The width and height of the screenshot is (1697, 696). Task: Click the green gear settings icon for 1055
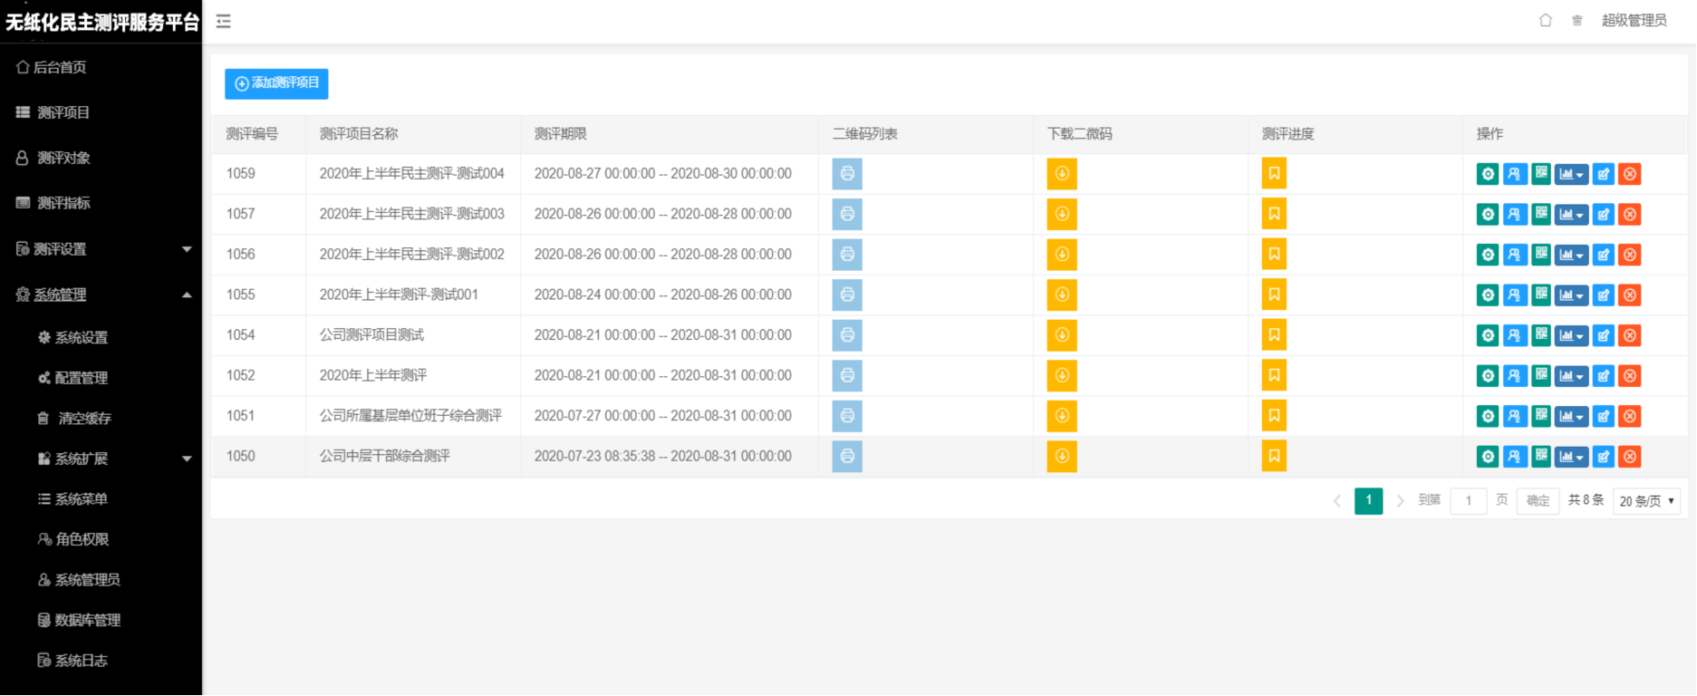click(1488, 295)
